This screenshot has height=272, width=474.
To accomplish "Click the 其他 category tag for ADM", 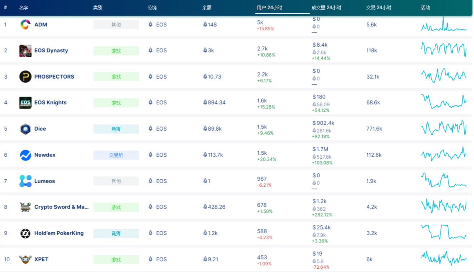I will pyautogui.click(x=116, y=25).
